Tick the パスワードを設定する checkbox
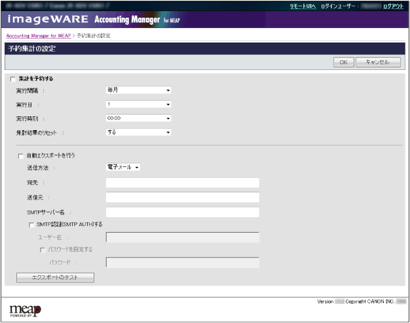Image resolution: width=410 pixels, height=323 pixels. tap(42, 249)
